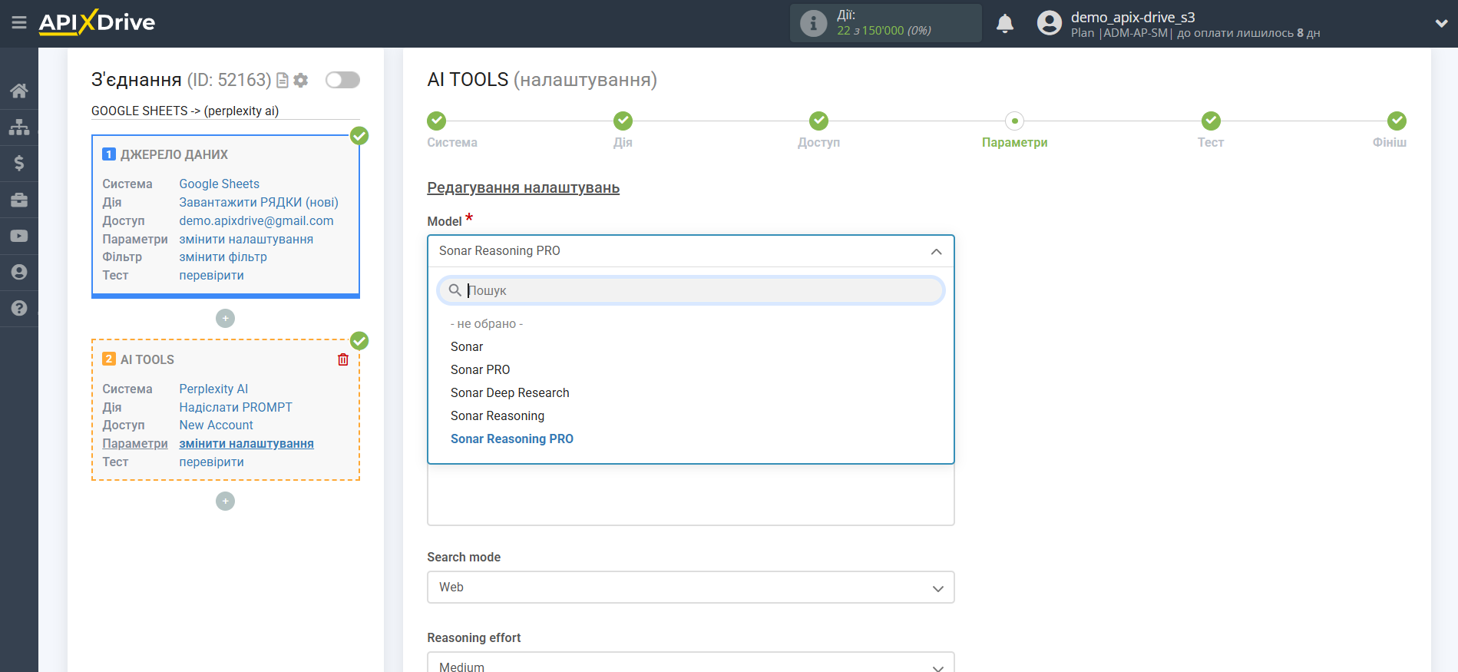Image resolution: width=1458 pixels, height=672 pixels.
Task: Click the home icon in the sidebar
Action: (x=19, y=91)
